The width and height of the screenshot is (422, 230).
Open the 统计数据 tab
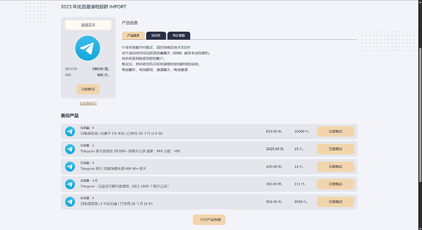point(179,35)
